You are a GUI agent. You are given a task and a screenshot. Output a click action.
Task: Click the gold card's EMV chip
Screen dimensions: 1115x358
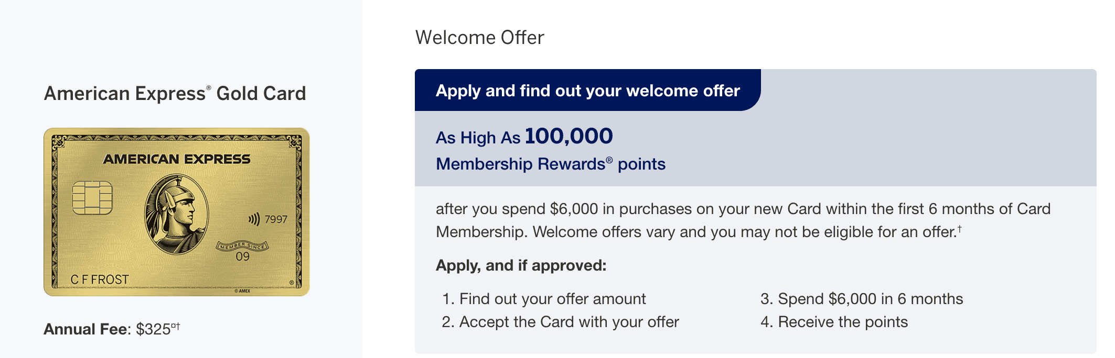tap(92, 198)
